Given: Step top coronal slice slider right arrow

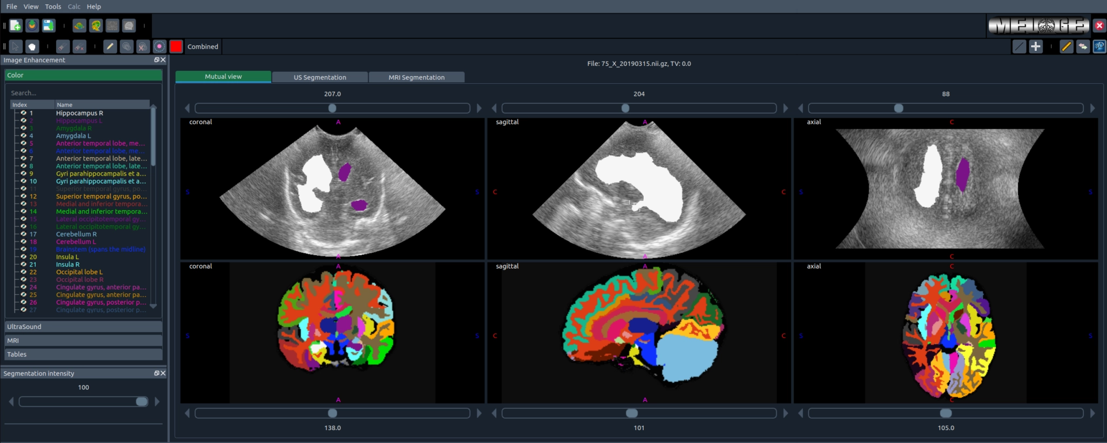Looking at the screenshot, I should pyautogui.click(x=479, y=108).
